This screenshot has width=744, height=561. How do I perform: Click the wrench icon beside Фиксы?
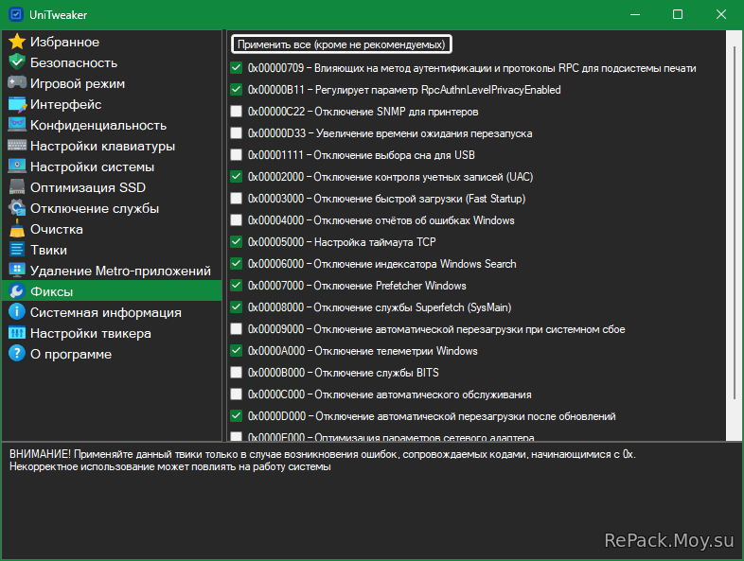[16, 291]
